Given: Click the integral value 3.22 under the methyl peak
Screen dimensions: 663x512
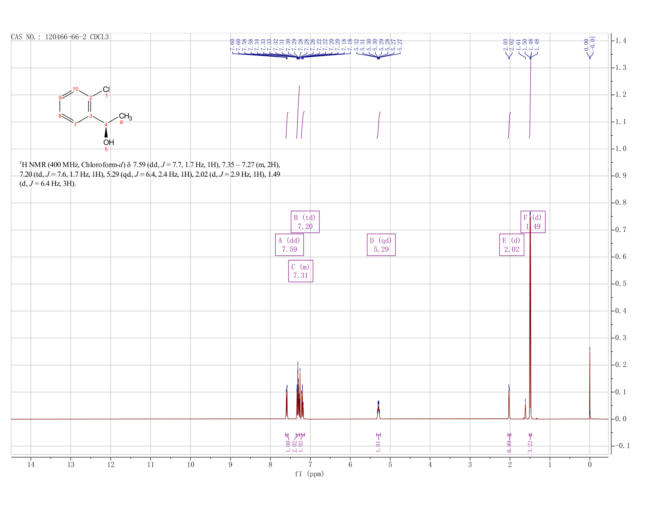Looking at the screenshot, I should tap(530, 446).
